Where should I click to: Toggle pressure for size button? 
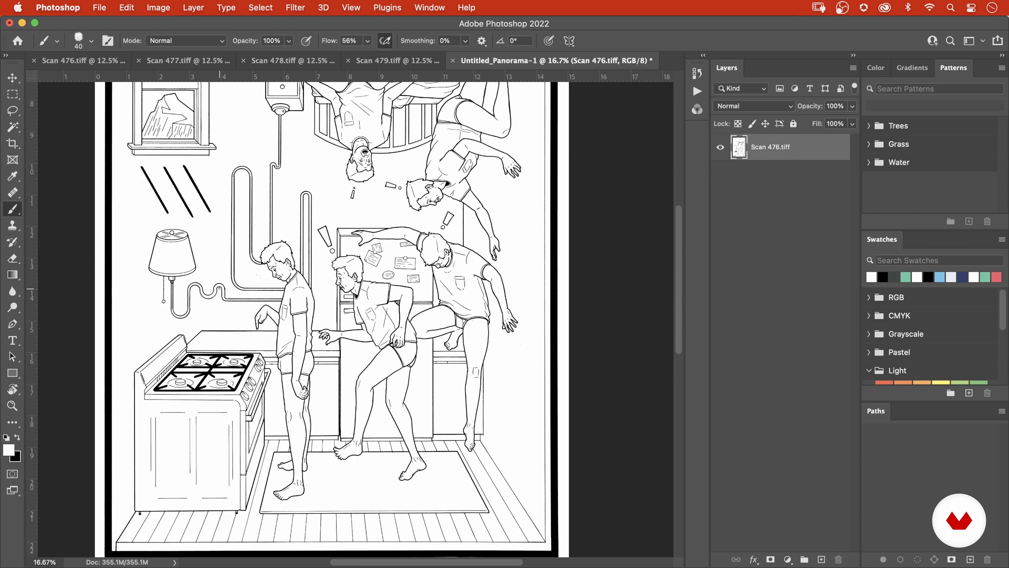click(x=549, y=41)
